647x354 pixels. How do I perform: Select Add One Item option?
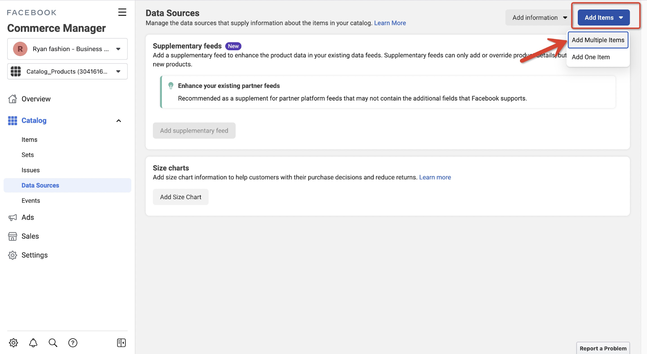[591, 57]
